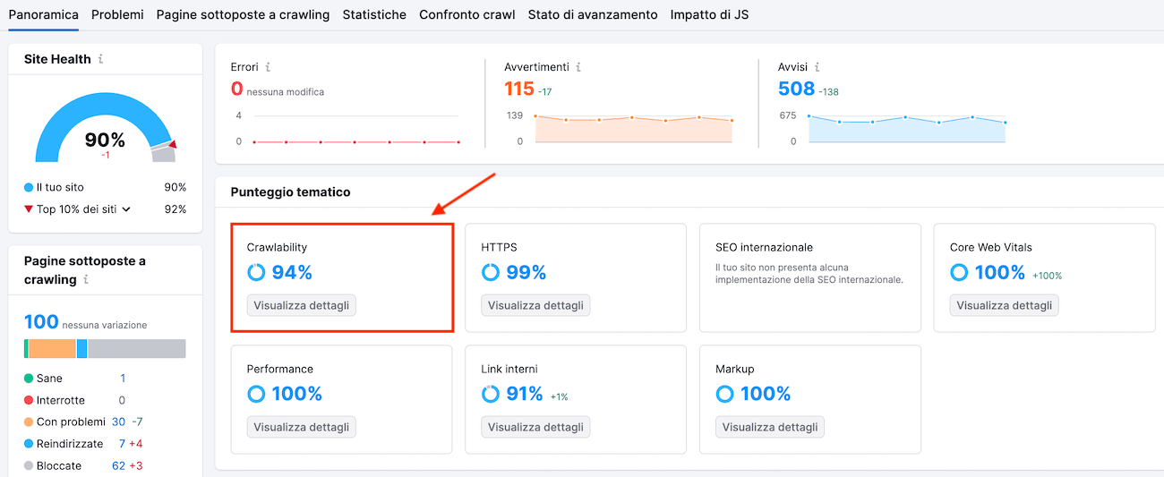
Task: Click the Link interni 91% score
Action: 525,394
